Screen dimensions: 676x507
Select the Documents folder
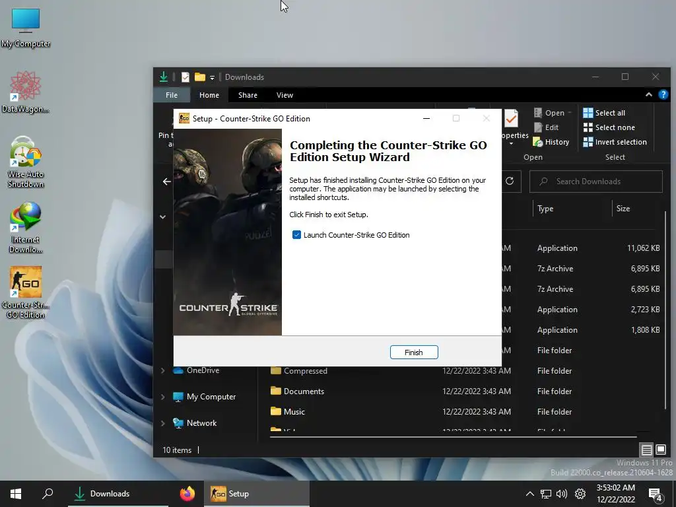point(298,391)
